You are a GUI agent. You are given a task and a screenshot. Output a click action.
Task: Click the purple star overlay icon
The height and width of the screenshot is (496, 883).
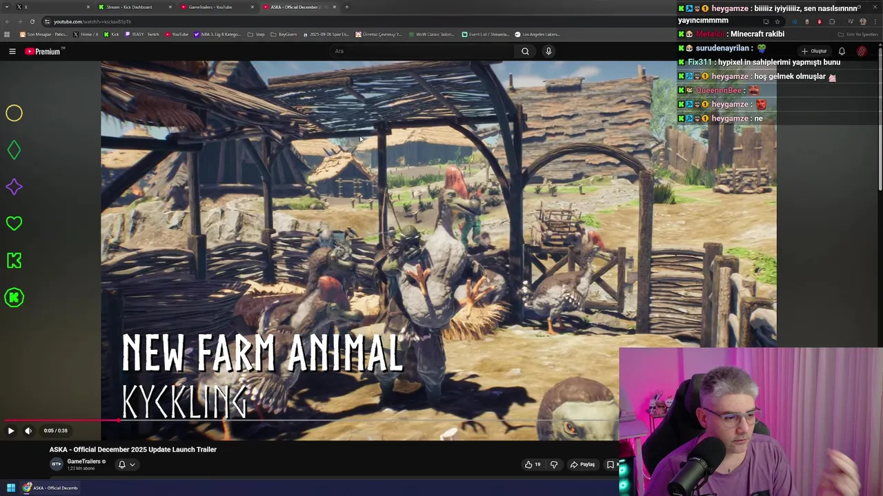[14, 187]
